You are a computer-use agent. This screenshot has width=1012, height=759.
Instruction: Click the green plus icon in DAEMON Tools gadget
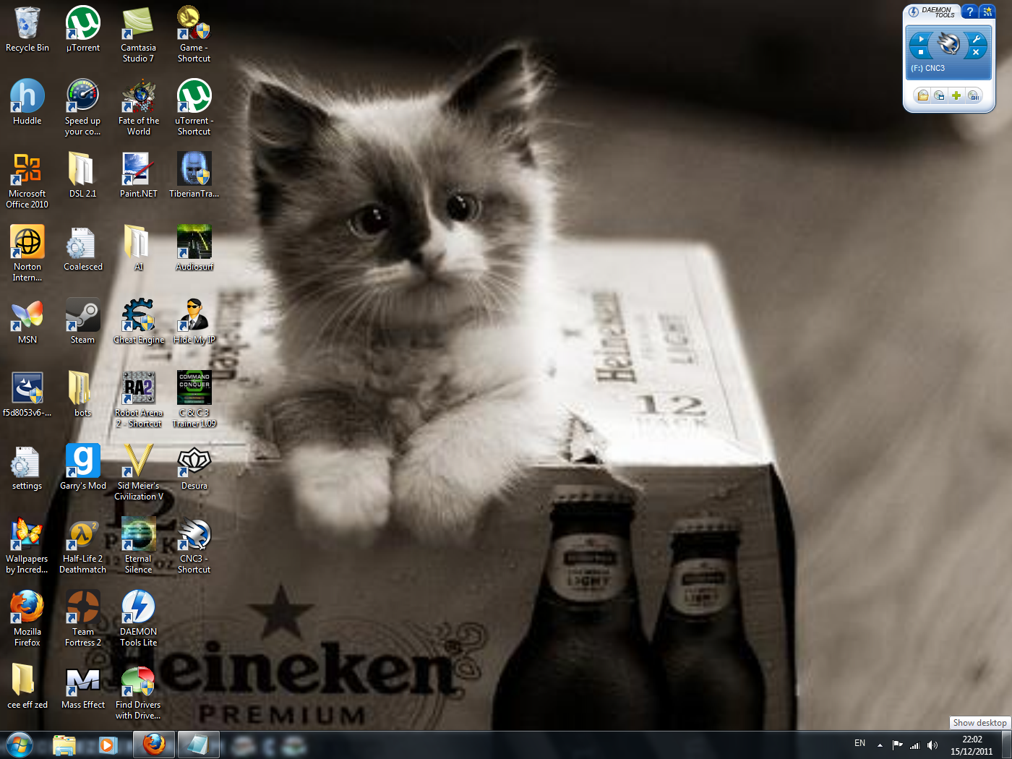pos(956,95)
